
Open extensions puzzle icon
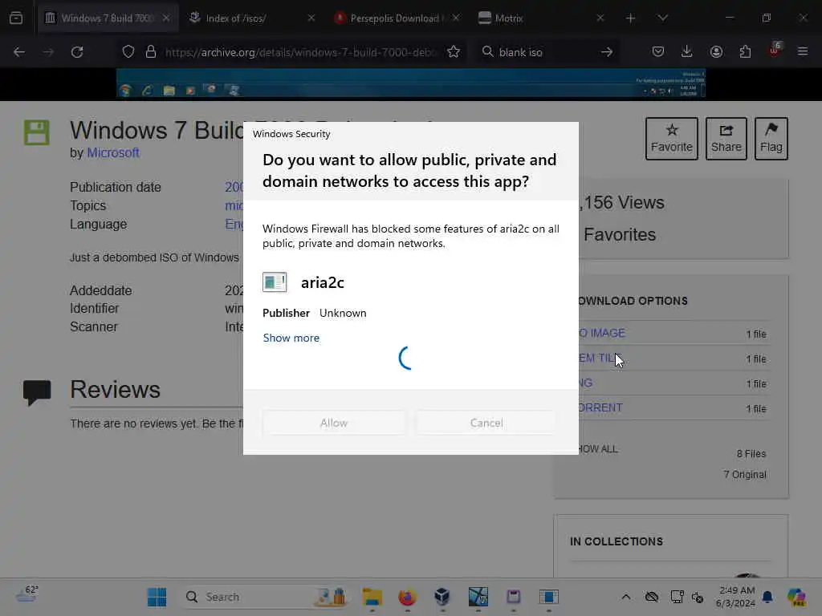(745, 51)
